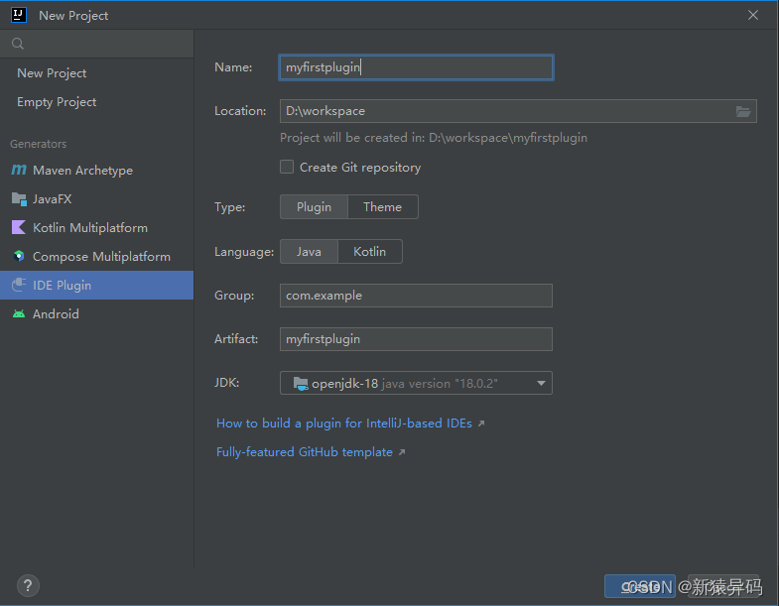Click the Group: label

234,296
